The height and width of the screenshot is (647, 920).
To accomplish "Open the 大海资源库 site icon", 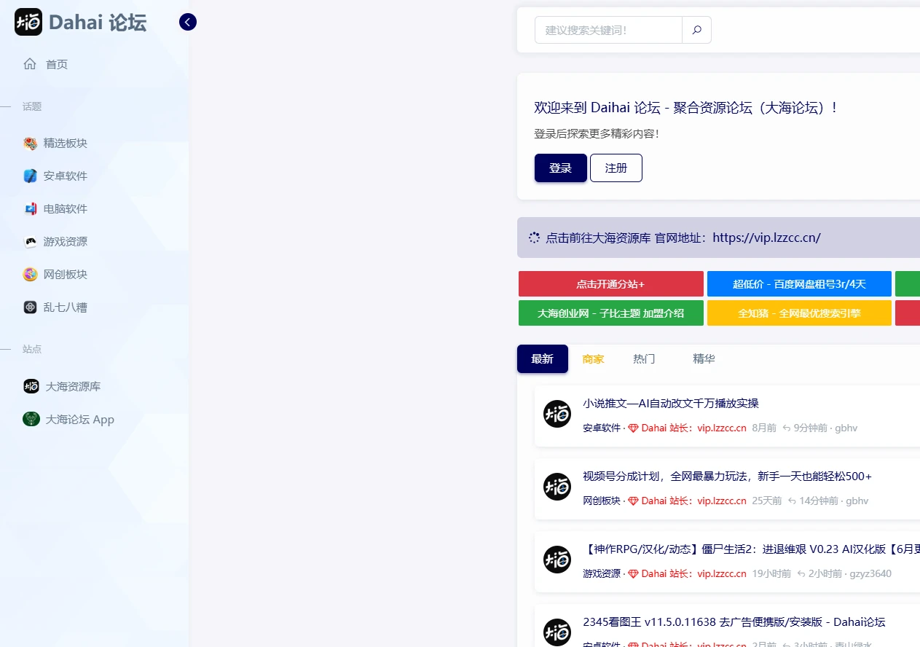I will point(31,386).
